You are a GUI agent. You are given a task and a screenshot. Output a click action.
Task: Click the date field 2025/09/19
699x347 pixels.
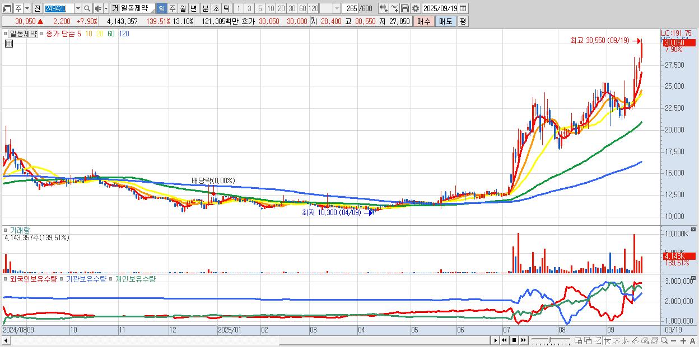click(440, 8)
